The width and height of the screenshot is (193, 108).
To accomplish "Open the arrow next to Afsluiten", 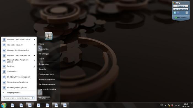I will (49, 98).
